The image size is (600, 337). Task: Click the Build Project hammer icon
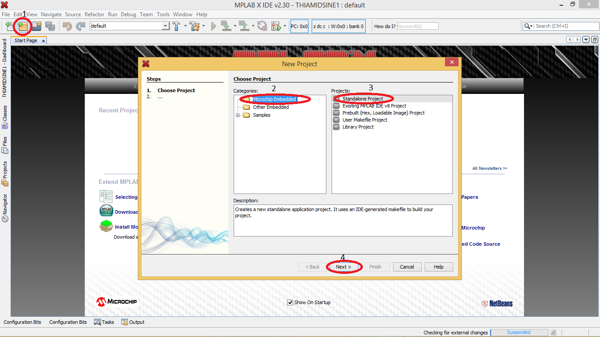pos(177,26)
